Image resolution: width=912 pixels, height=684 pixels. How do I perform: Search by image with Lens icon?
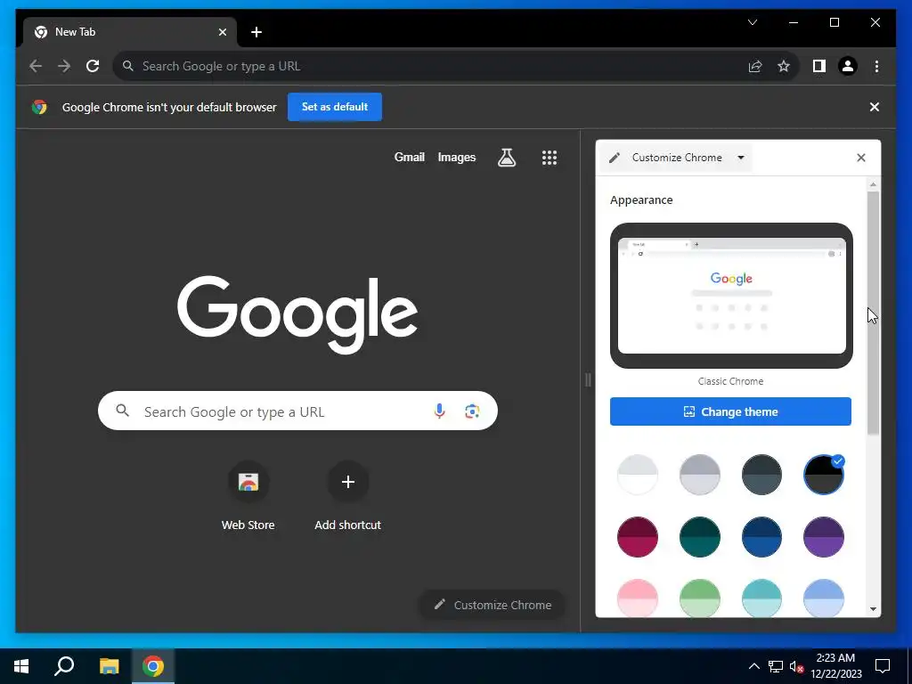[x=472, y=411]
